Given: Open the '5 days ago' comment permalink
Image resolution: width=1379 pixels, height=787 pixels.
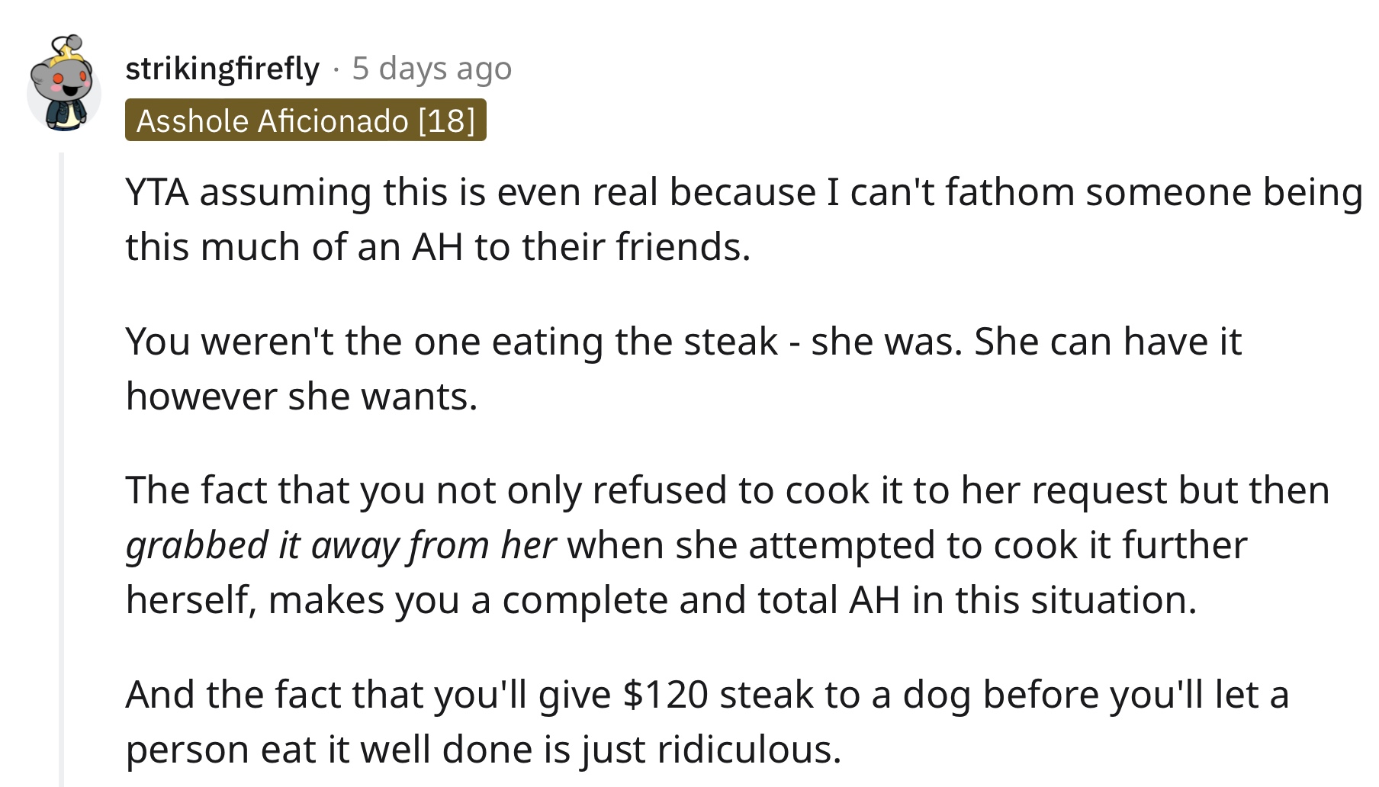Looking at the screenshot, I should pyautogui.click(x=432, y=69).
